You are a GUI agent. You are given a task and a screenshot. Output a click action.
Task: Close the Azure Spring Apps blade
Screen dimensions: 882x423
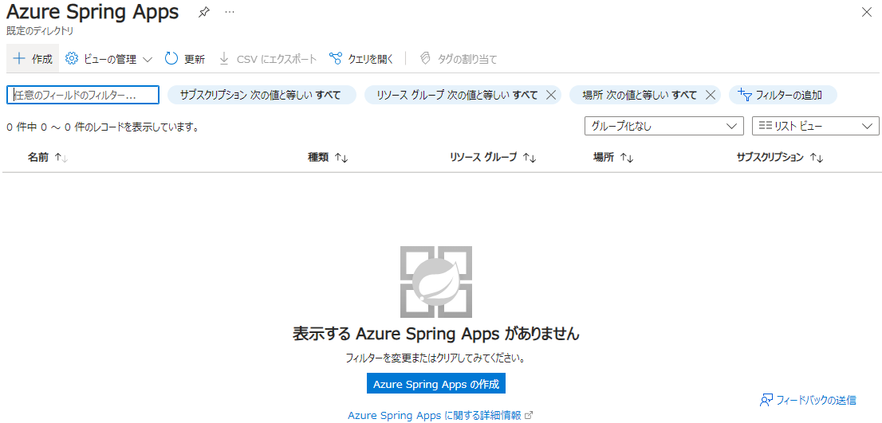867,13
